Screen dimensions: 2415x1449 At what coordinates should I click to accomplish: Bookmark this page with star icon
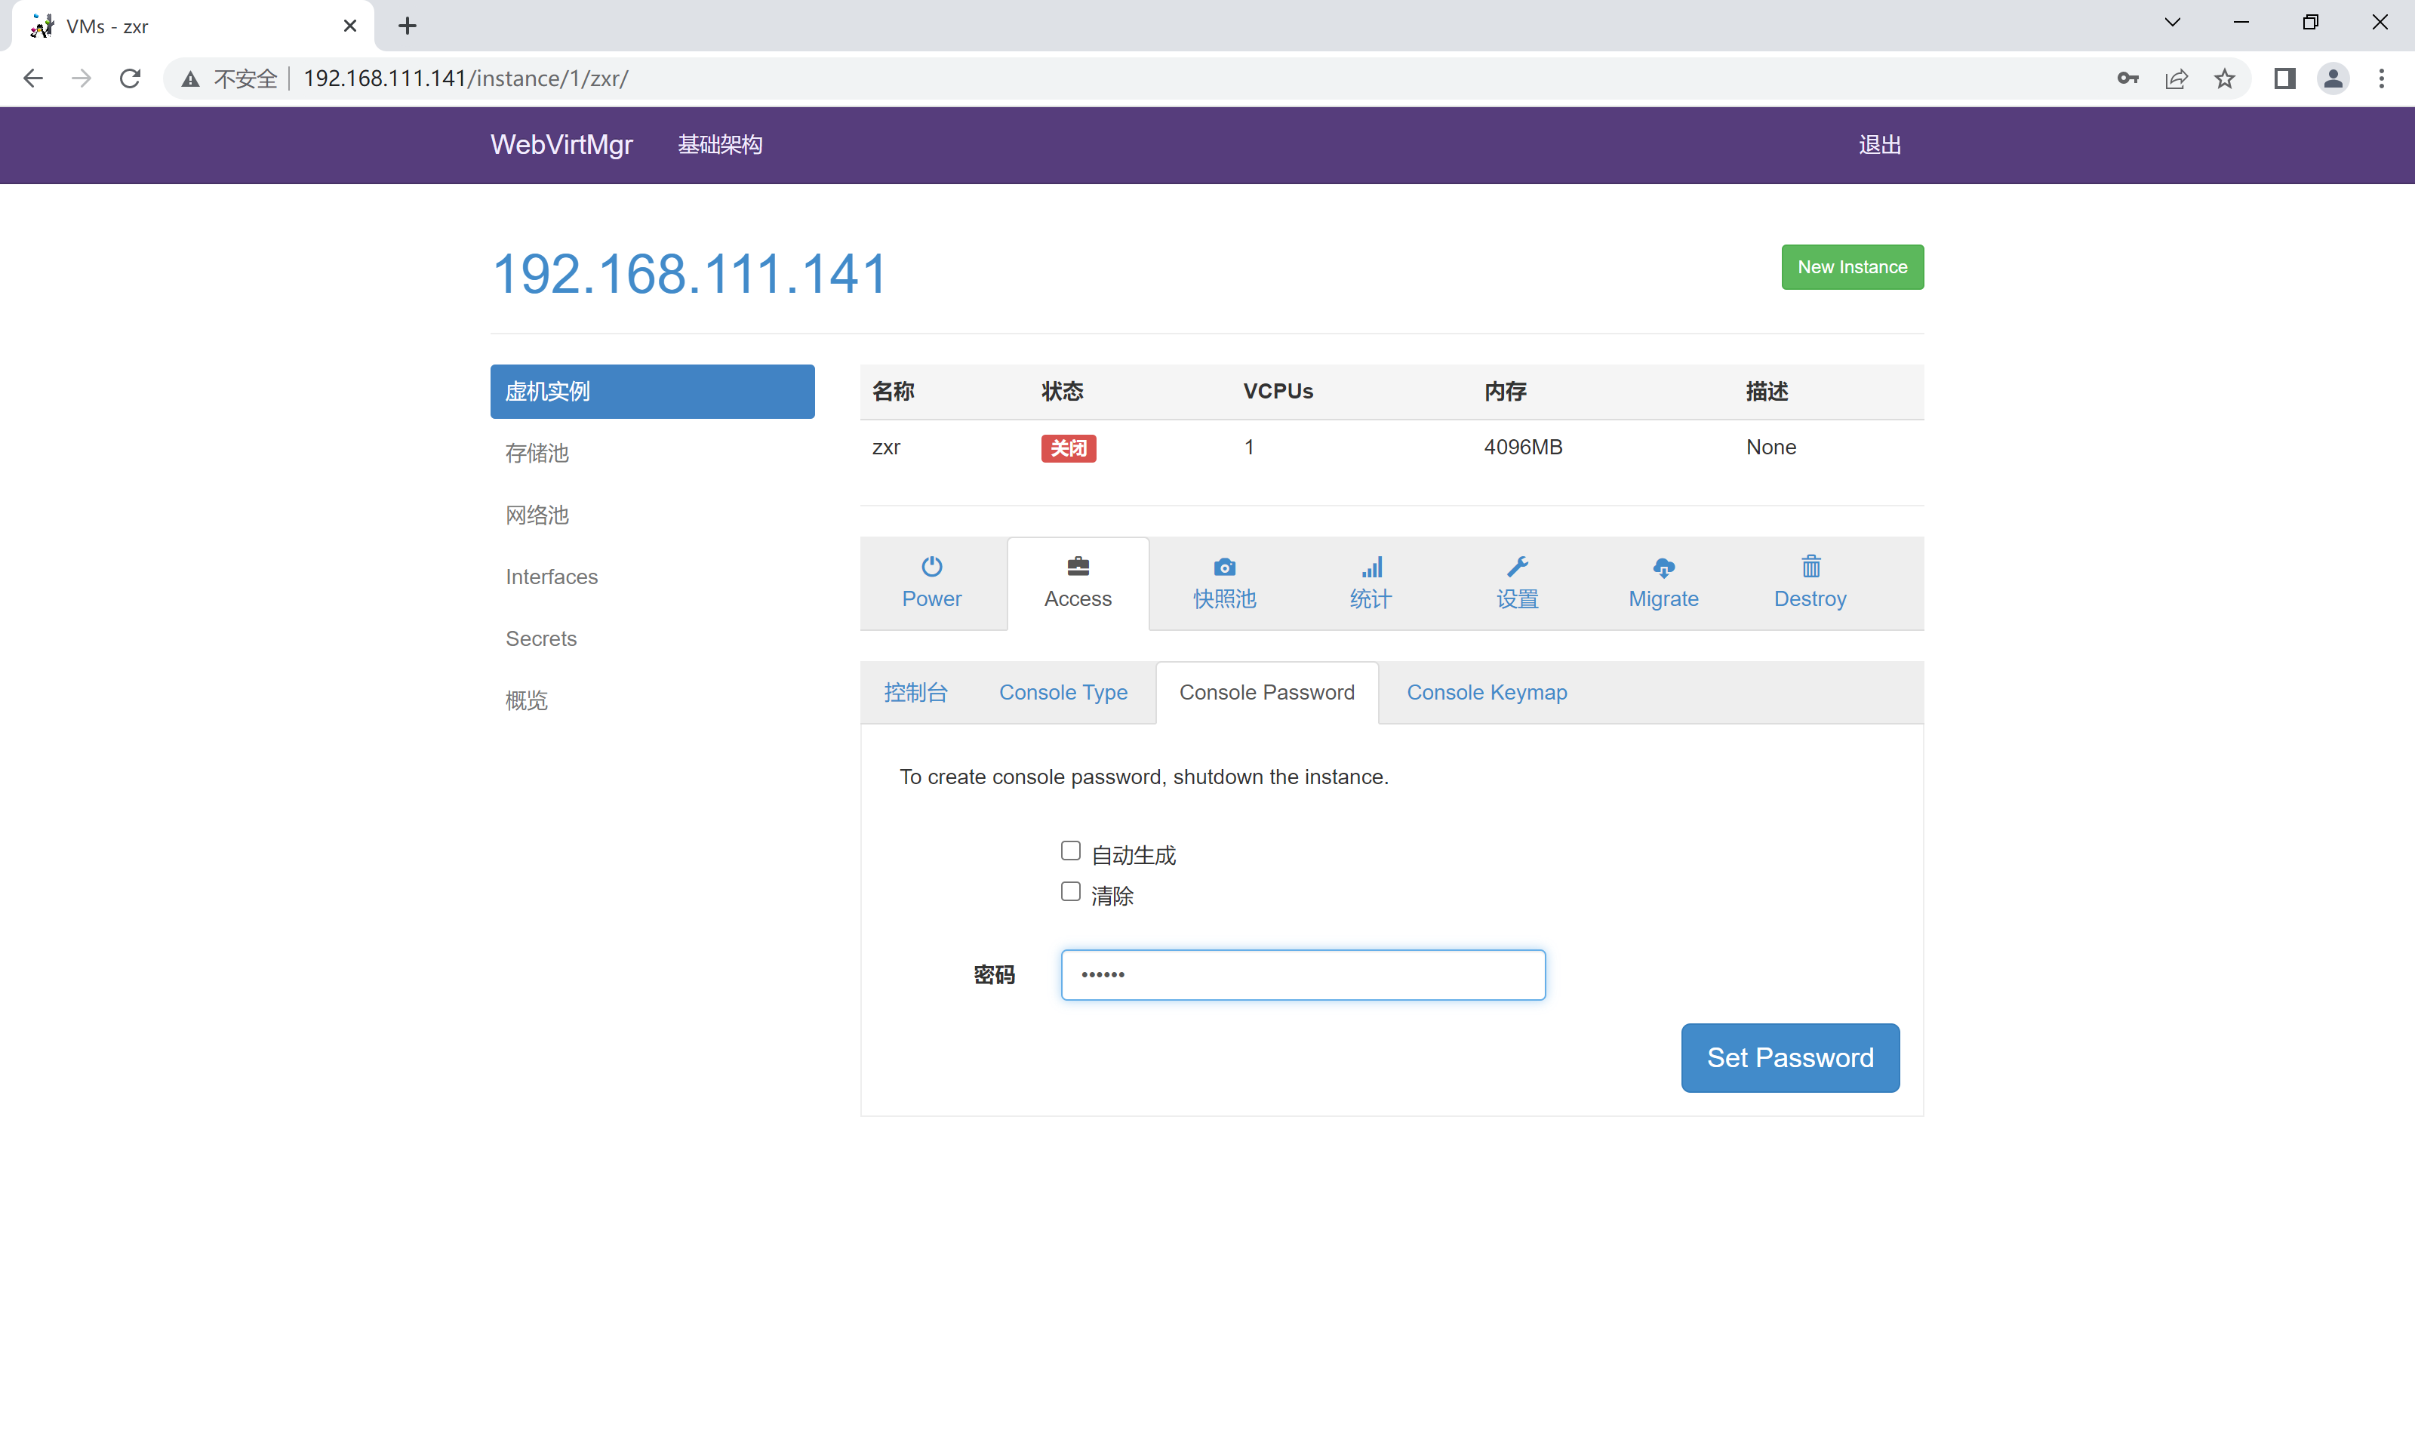click(2225, 78)
